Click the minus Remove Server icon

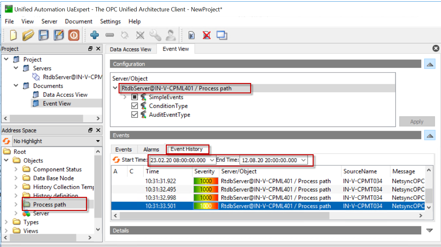(x=110, y=35)
